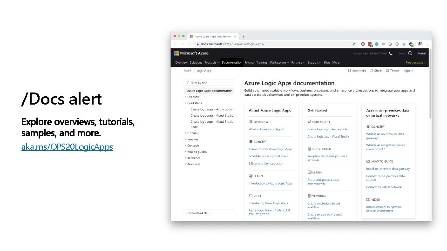Click the Search magnifier icon
Screen dimensions: 447x251
[410, 53]
